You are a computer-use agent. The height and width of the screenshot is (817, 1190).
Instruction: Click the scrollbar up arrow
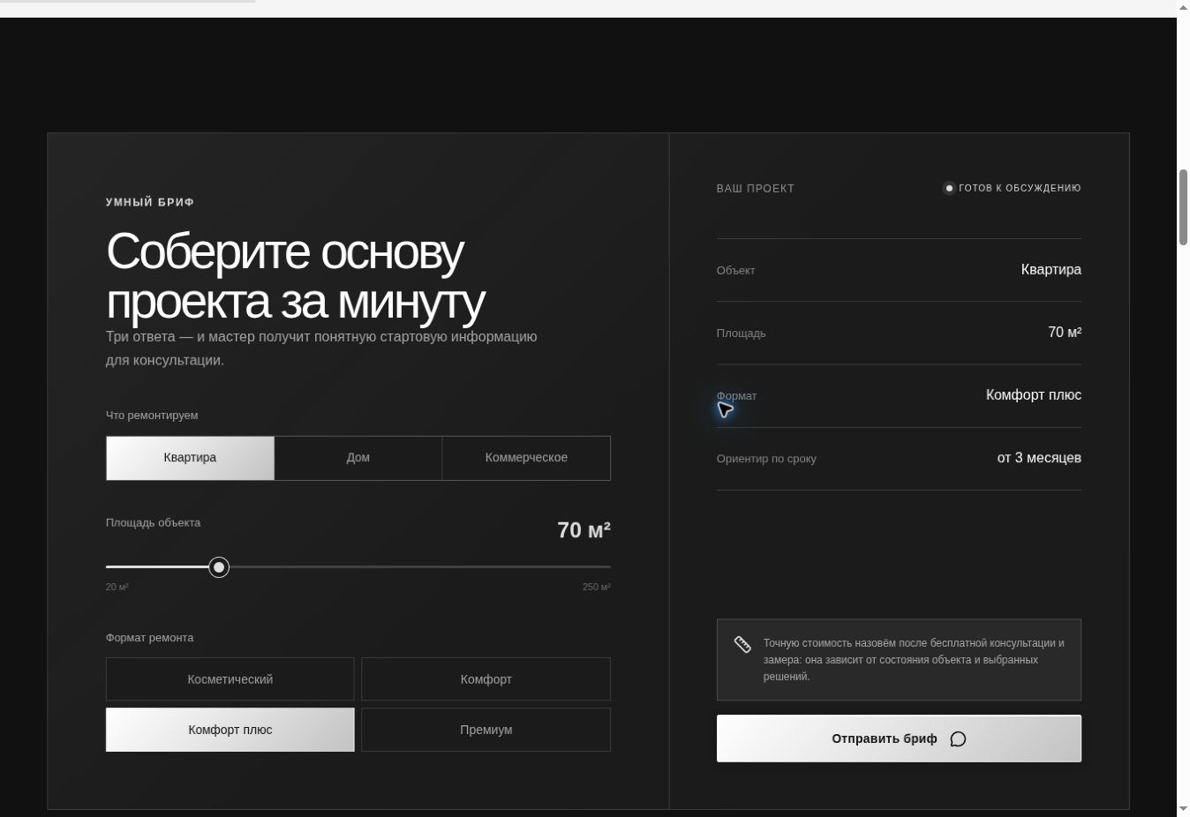pos(1183,8)
